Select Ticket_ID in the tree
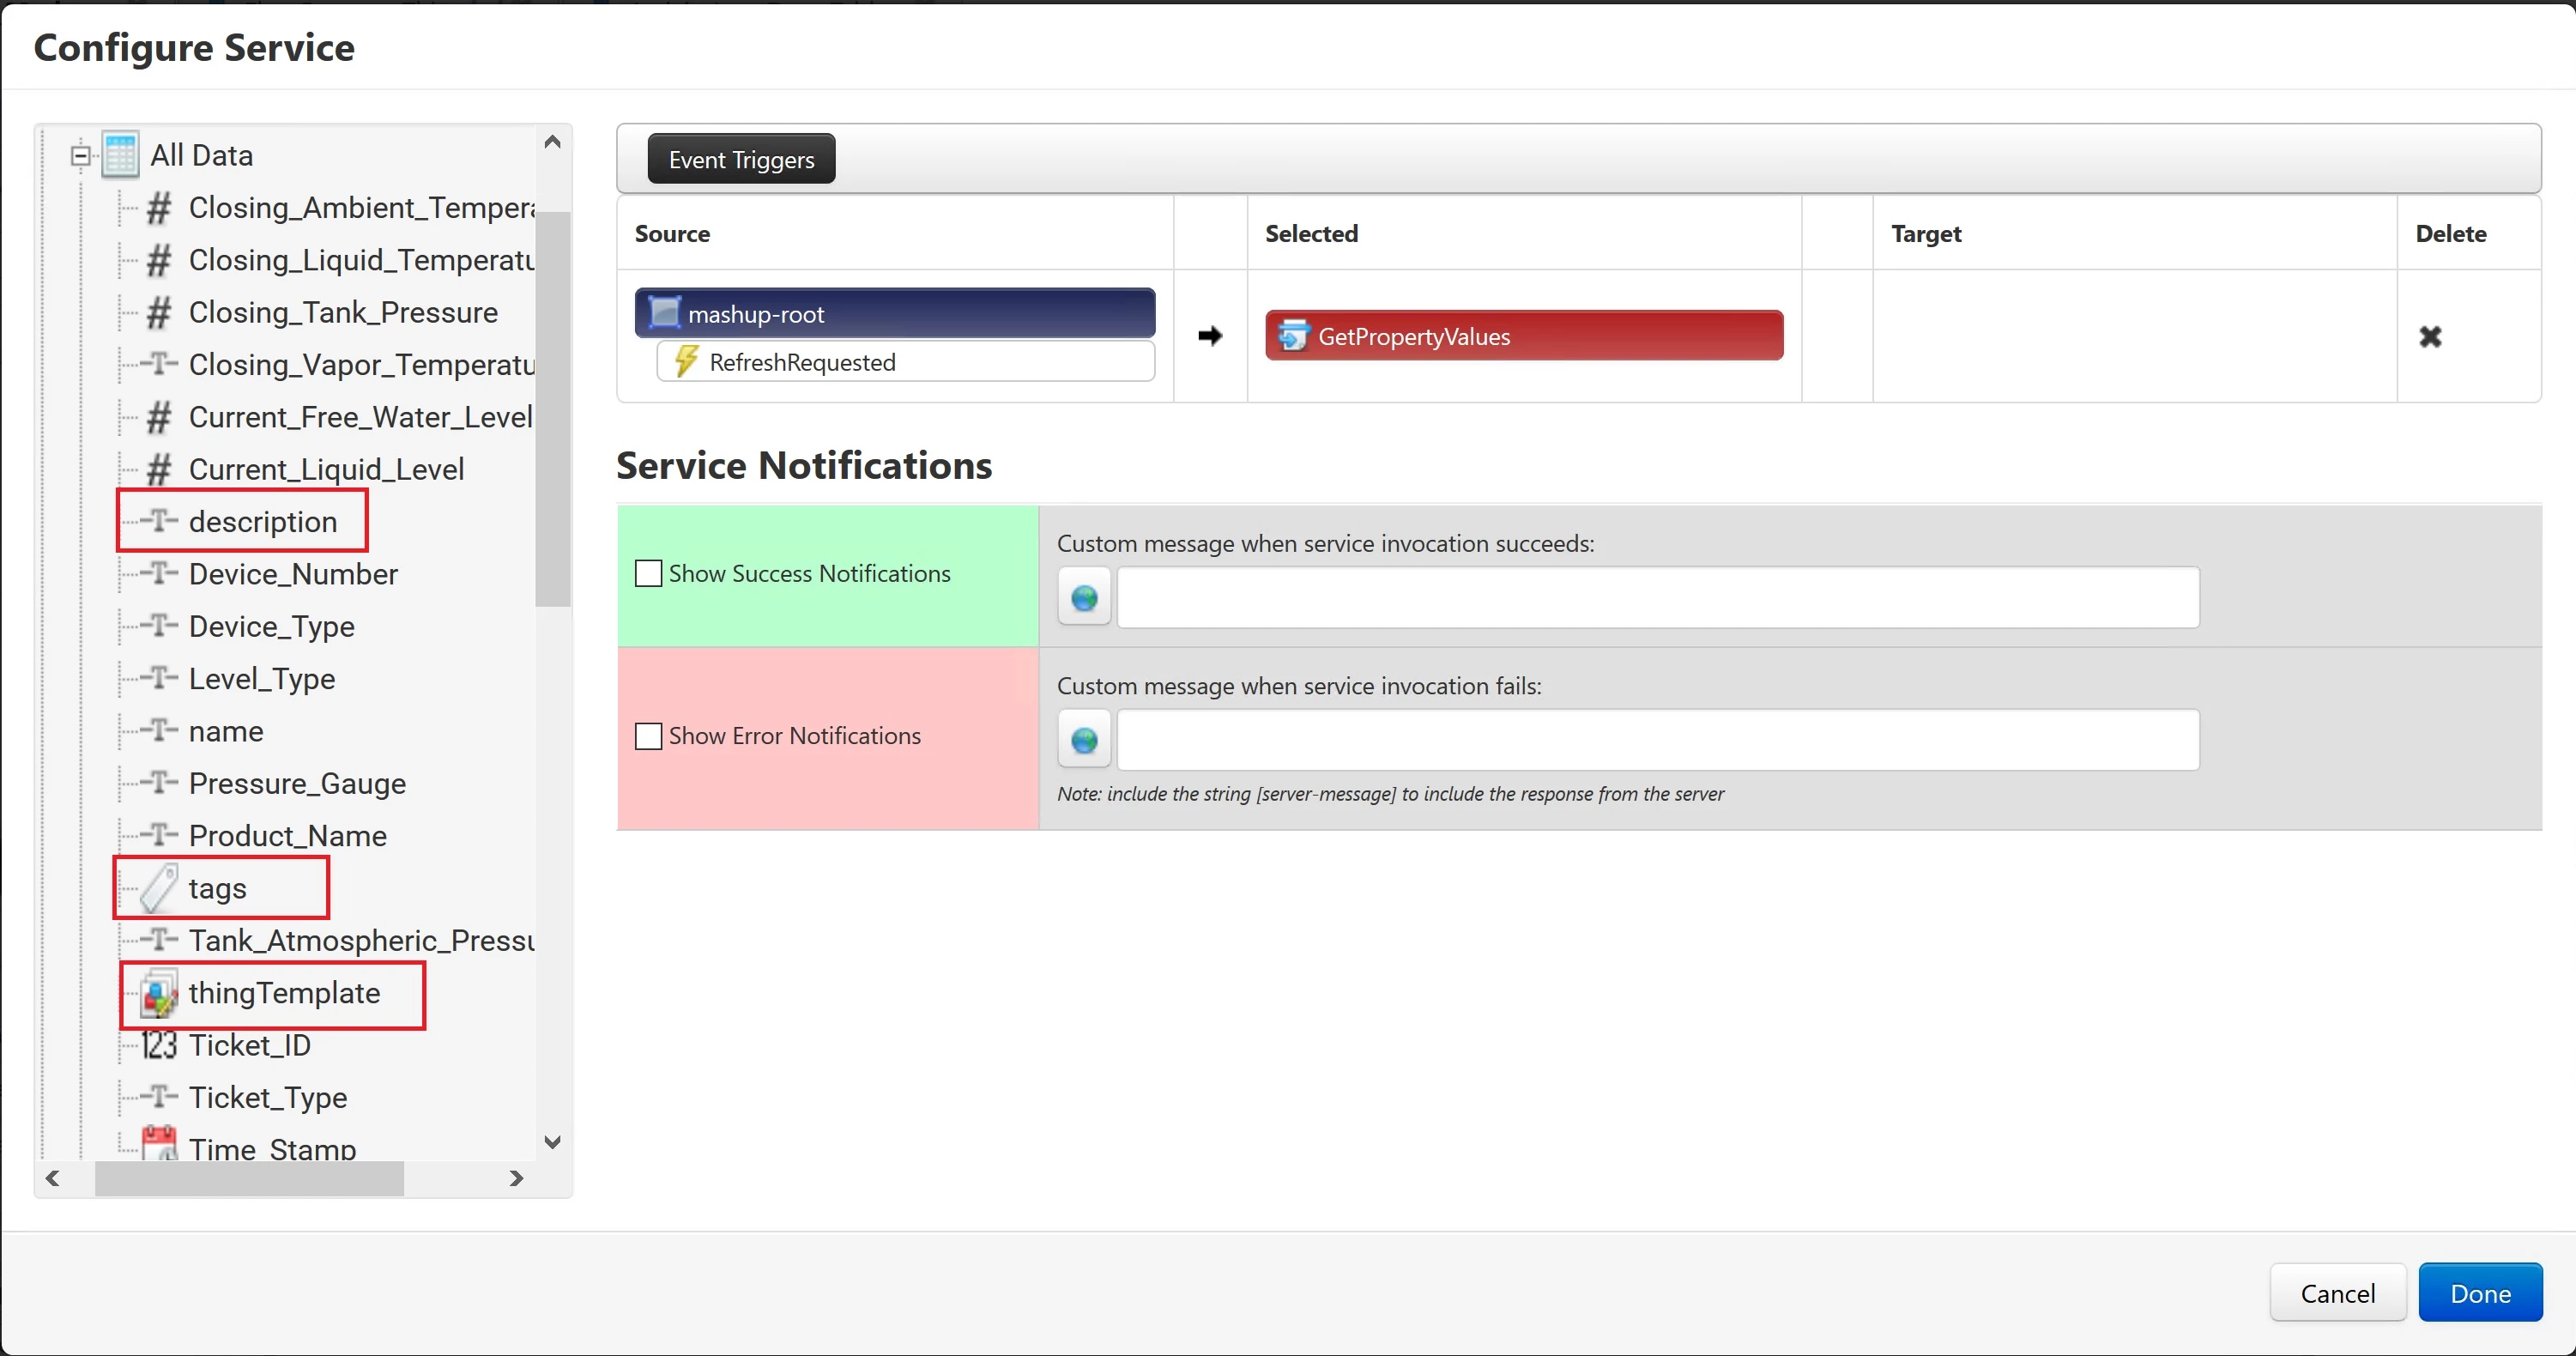Image resolution: width=2576 pixels, height=1356 pixels. click(249, 1045)
